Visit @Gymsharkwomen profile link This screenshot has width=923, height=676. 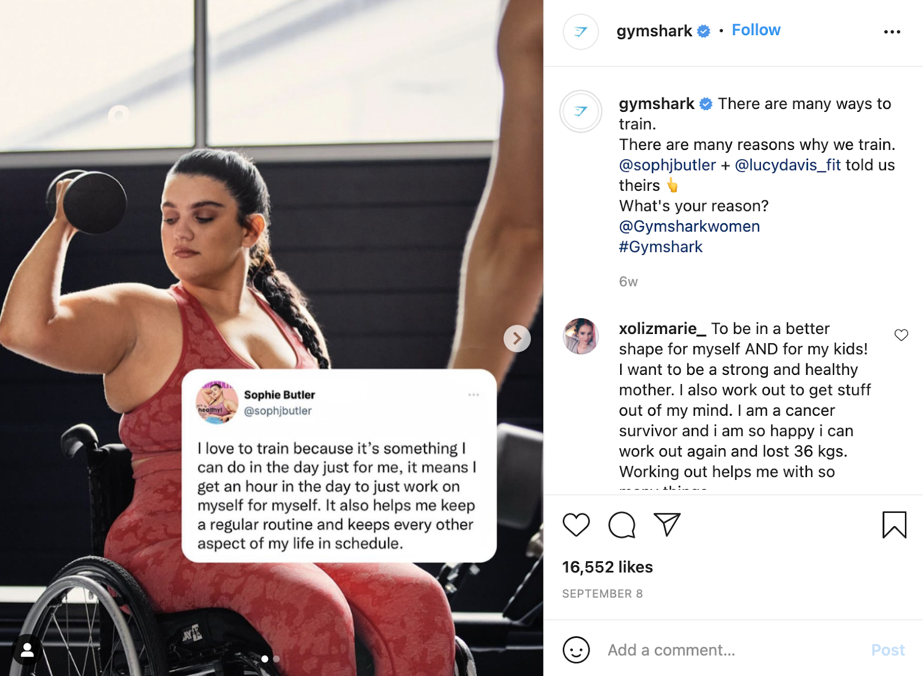(689, 226)
